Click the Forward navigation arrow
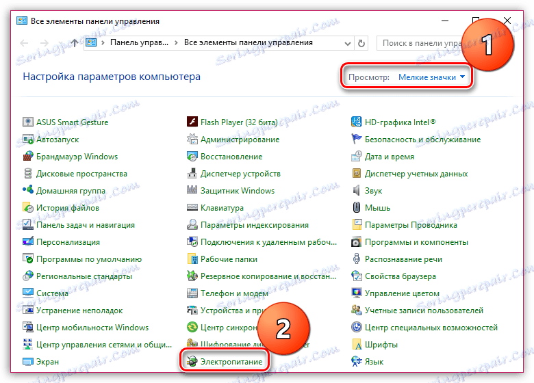 point(44,43)
